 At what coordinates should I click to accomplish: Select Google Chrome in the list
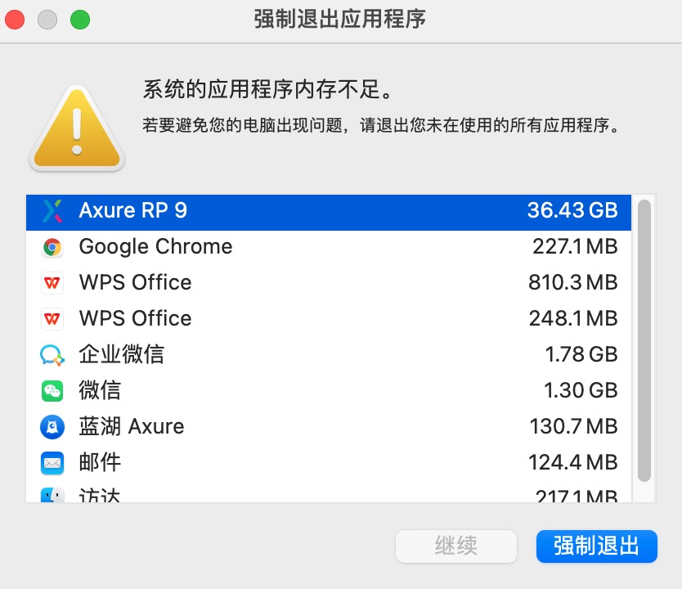tap(327, 247)
